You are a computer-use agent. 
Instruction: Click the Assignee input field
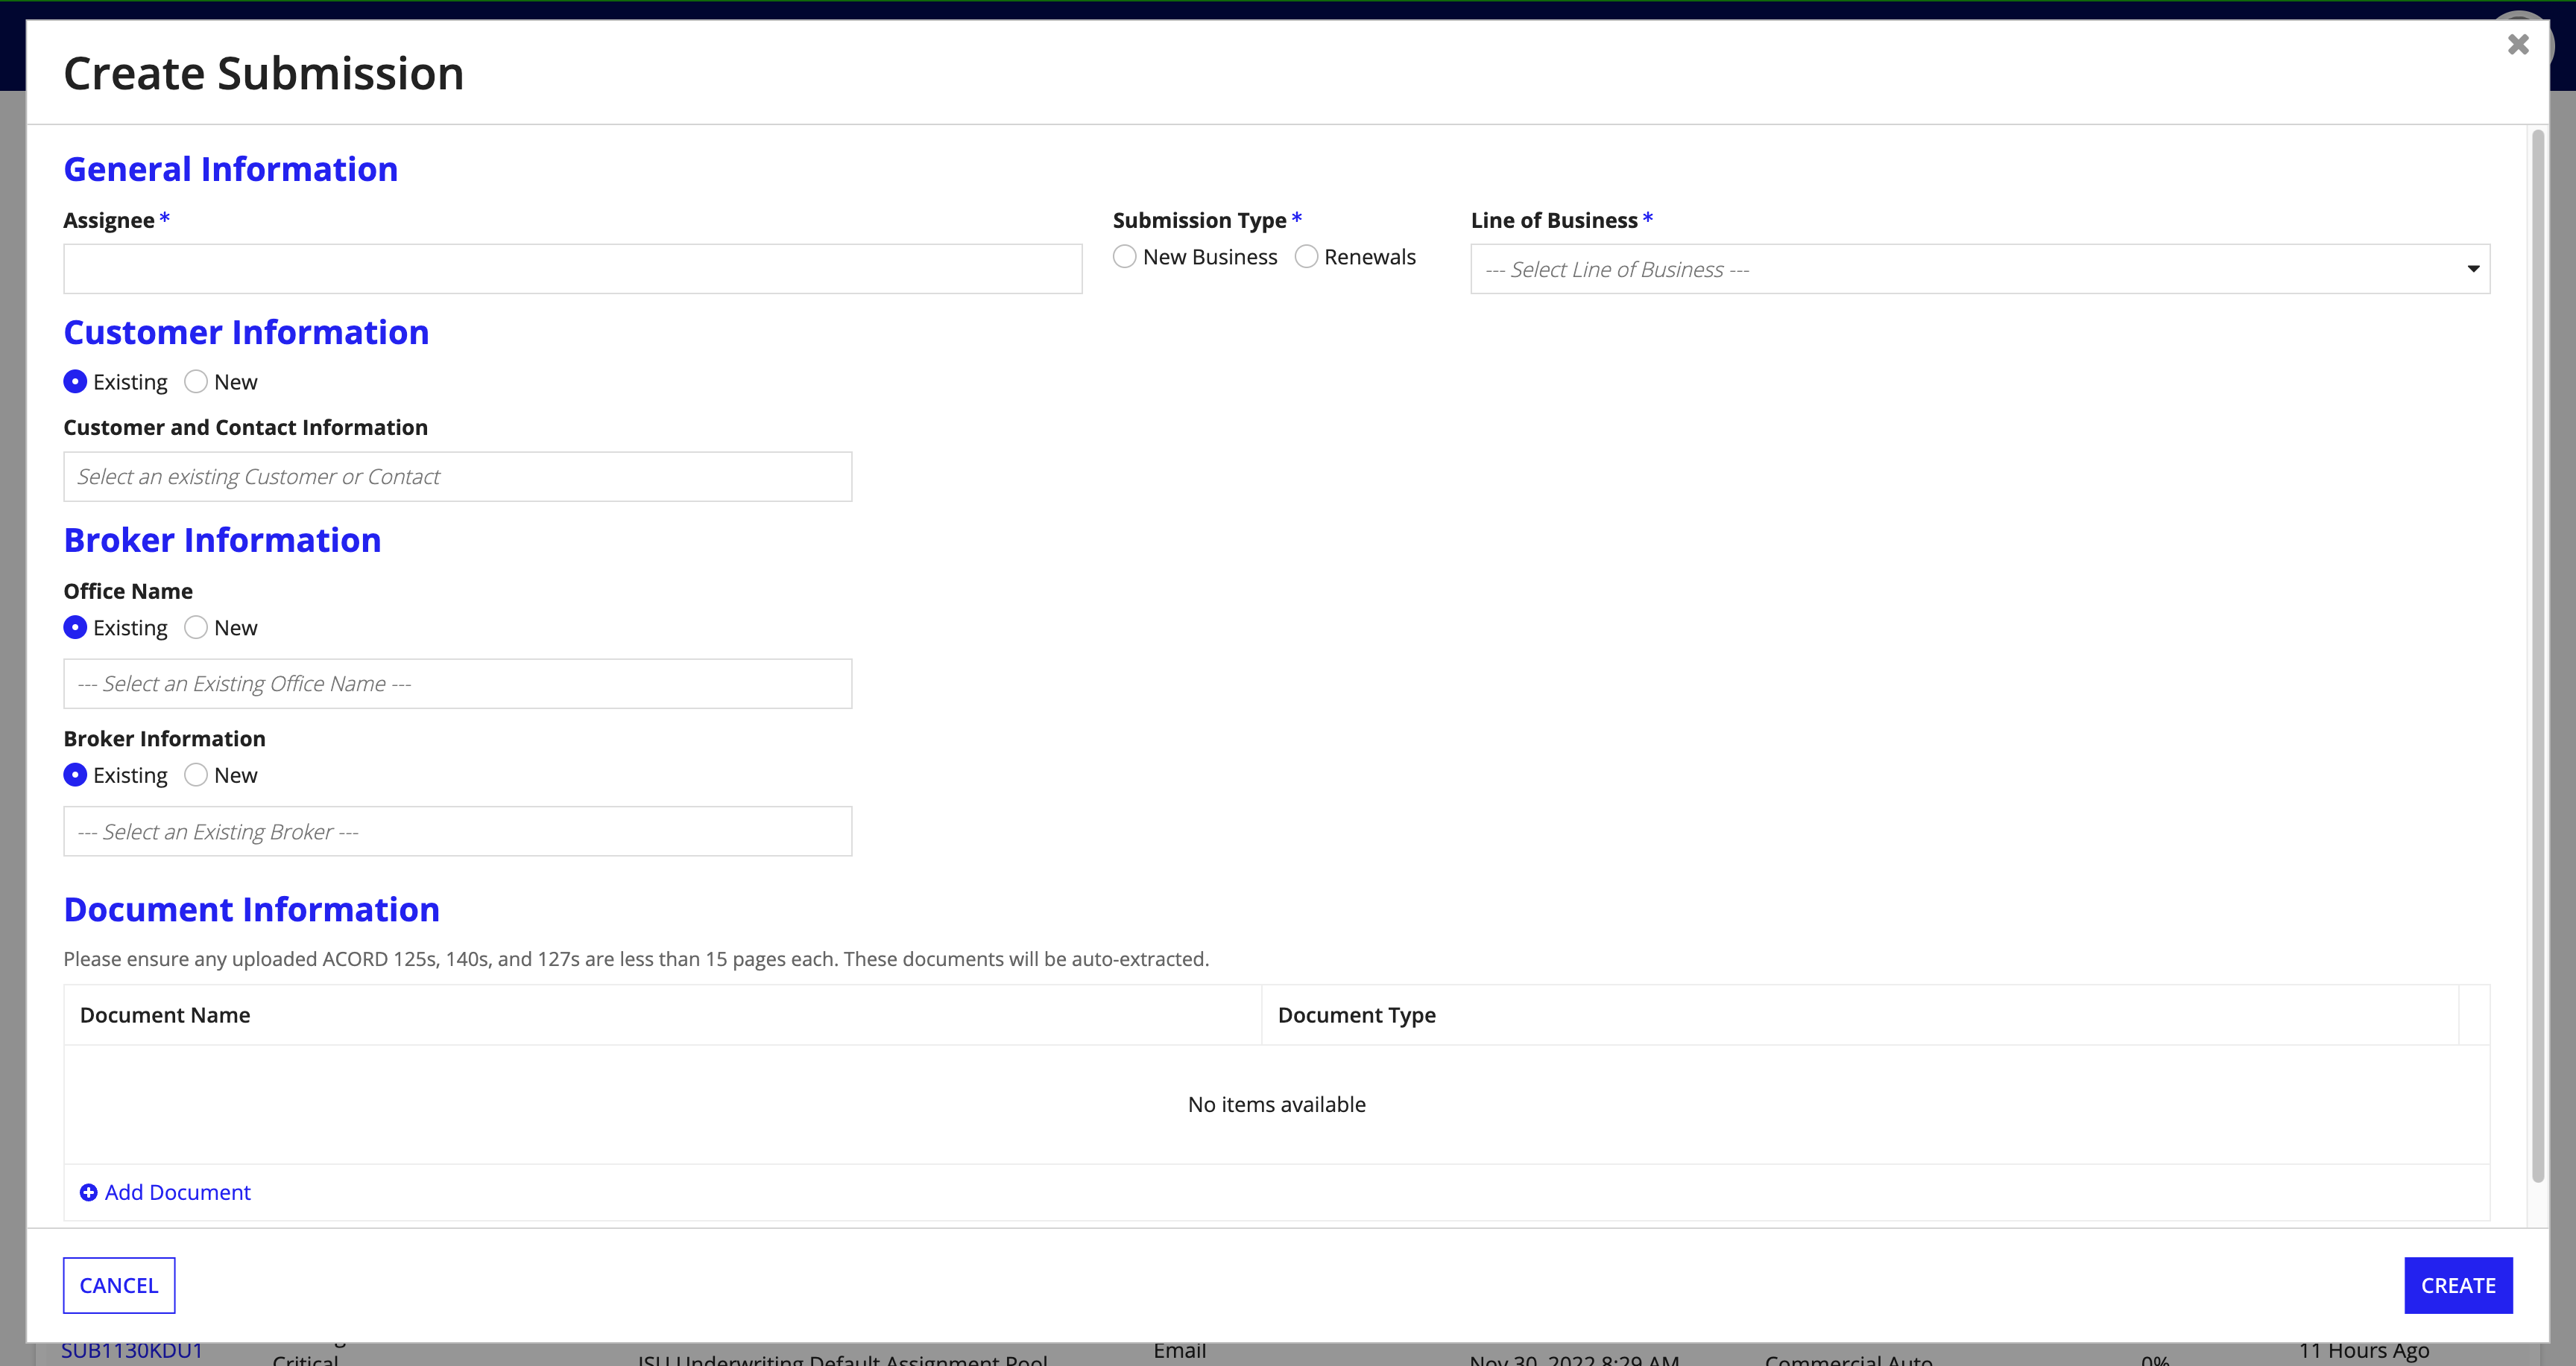[573, 269]
